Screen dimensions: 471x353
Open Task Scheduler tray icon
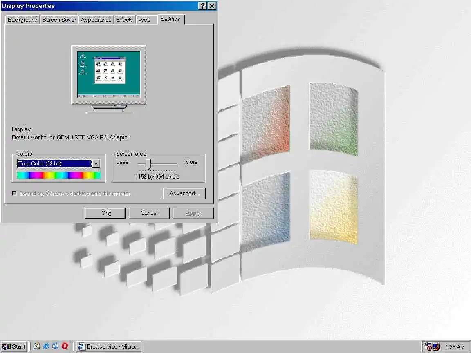(x=427, y=346)
